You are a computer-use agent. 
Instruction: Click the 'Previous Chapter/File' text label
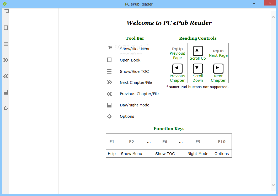(x=139, y=94)
